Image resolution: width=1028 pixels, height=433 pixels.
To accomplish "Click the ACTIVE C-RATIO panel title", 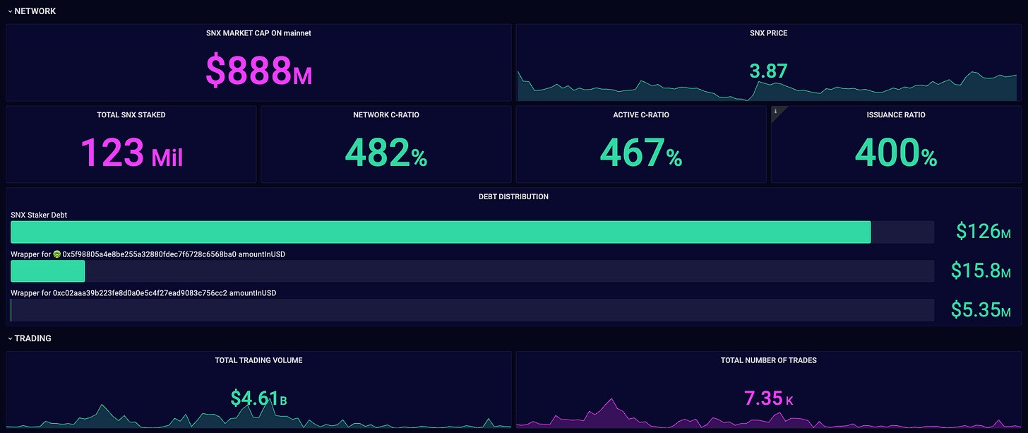I will pos(640,115).
